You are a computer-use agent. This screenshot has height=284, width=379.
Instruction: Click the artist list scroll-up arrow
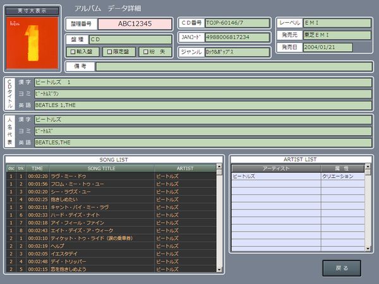click(368, 166)
